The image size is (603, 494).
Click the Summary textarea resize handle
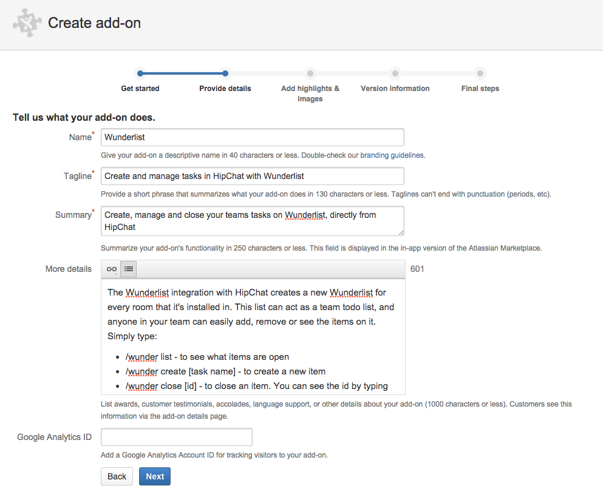400,232
